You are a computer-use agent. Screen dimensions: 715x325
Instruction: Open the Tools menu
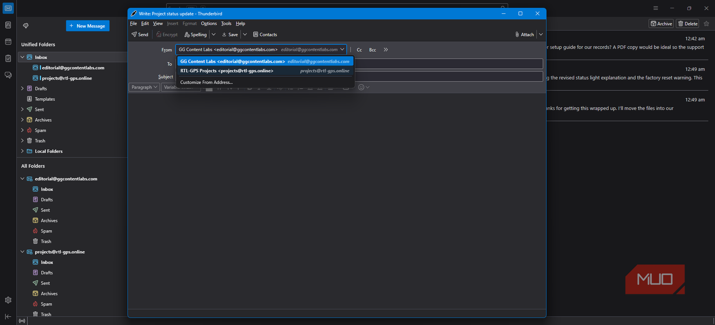coord(226,23)
